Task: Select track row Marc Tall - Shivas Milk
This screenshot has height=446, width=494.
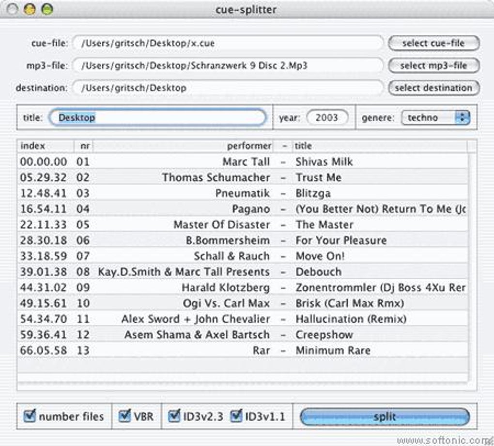Action: point(243,162)
